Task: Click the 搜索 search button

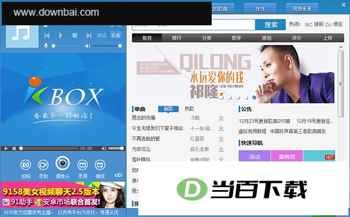Action: [x=270, y=25]
